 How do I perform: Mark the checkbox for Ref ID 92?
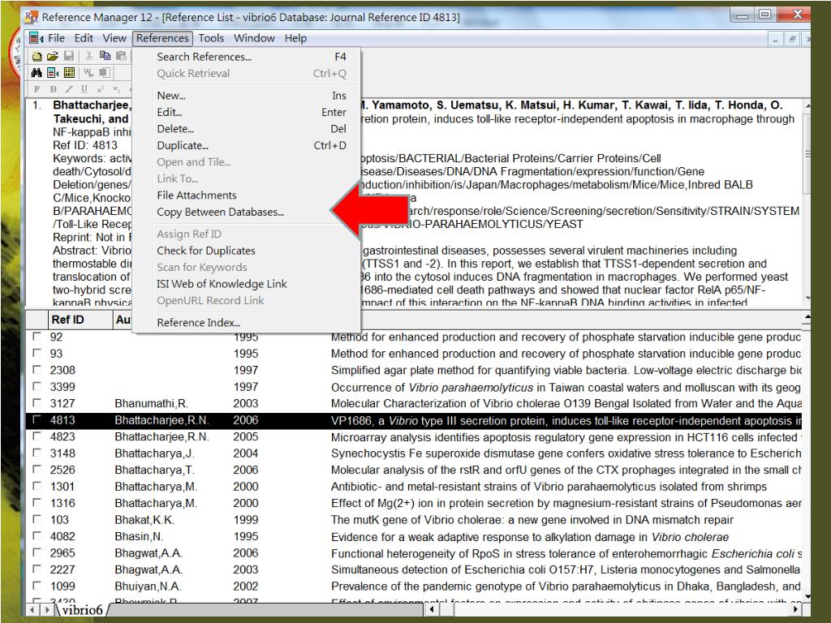(x=37, y=337)
